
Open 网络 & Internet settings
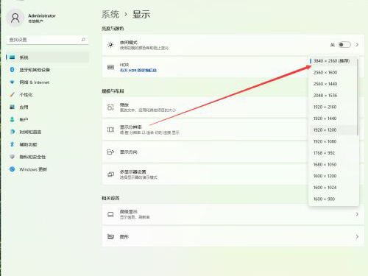point(47,82)
